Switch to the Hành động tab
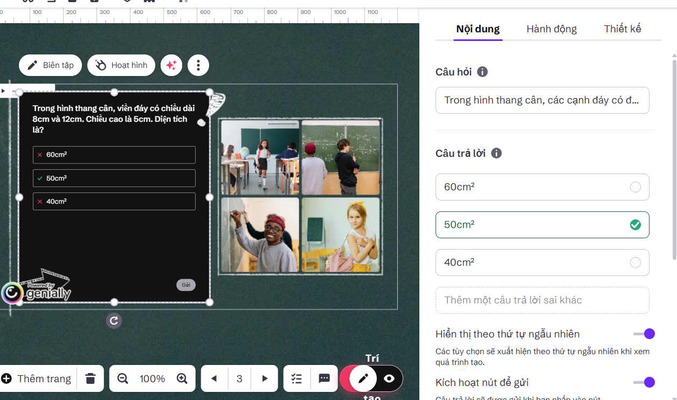The height and width of the screenshot is (400, 677). point(551,29)
